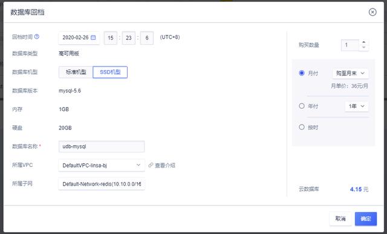Click the 确定 button

coord(366,219)
